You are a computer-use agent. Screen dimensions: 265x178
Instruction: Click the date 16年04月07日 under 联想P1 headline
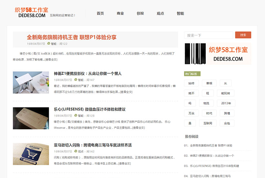coord(36,44)
